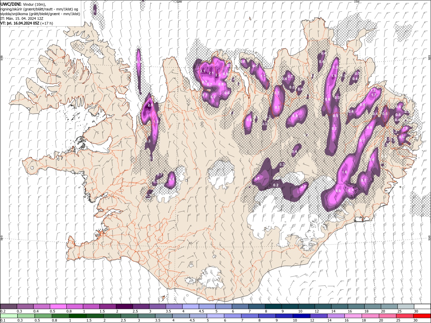The width and height of the screenshot is (431, 323).
Task: Pick the light pink swatch at 16 in lower scale
Action: (353, 316)
